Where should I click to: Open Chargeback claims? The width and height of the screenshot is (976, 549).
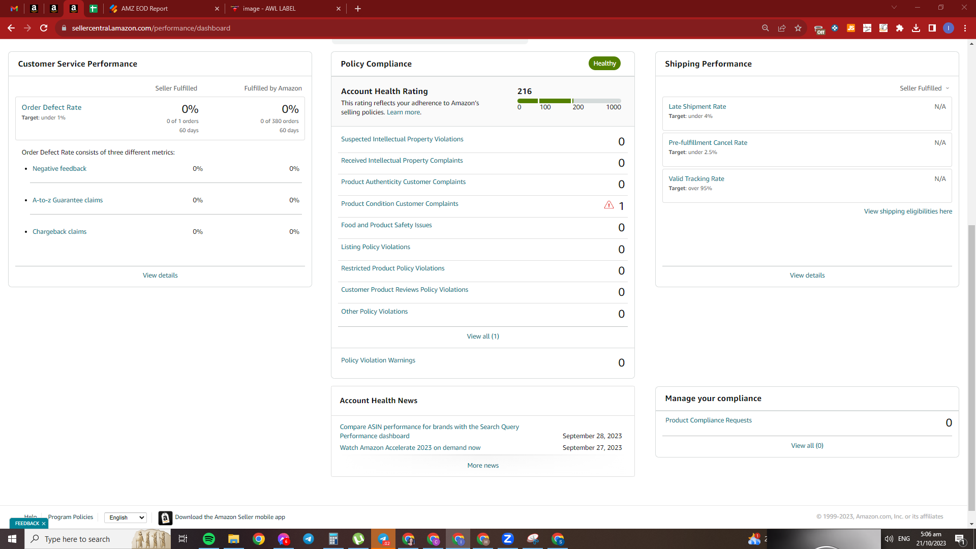(x=59, y=232)
